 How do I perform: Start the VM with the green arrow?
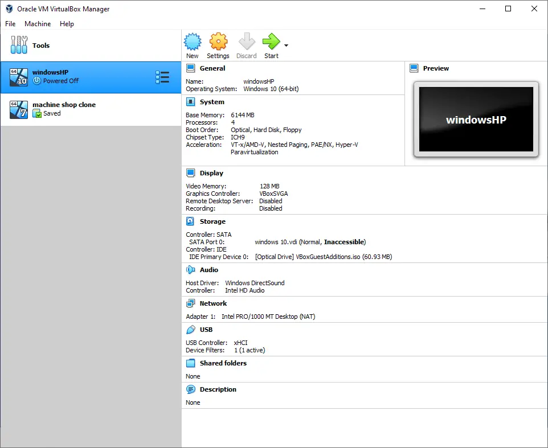point(271,42)
